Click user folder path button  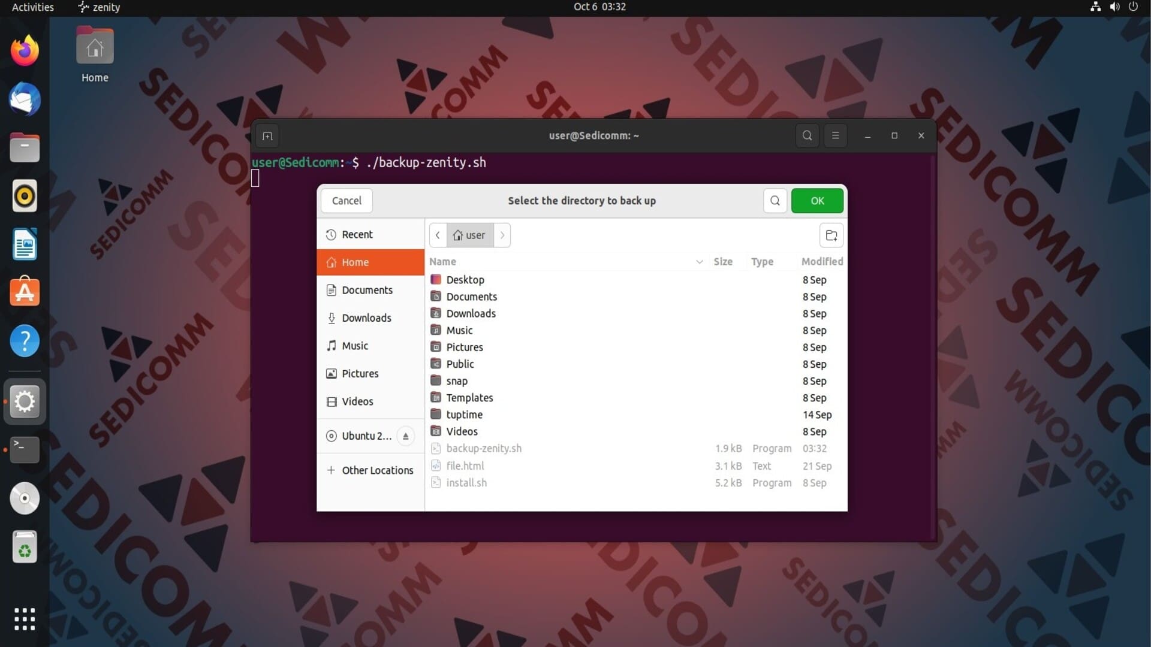(x=469, y=235)
